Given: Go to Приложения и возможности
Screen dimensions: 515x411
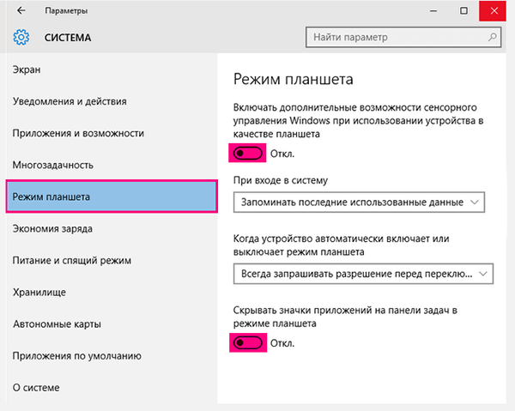Looking at the screenshot, I should tap(79, 133).
